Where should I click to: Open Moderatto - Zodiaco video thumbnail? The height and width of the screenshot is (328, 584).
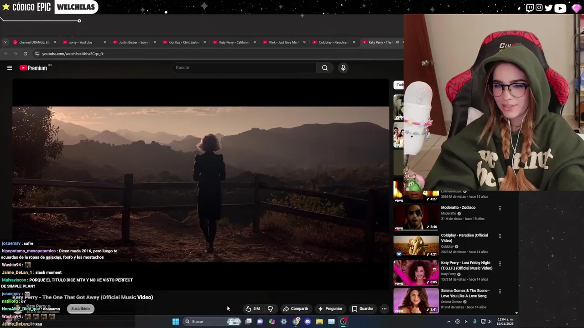point(416,218)
